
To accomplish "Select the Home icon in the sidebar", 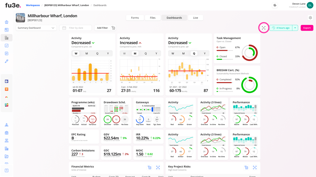I will coord(6,22).
